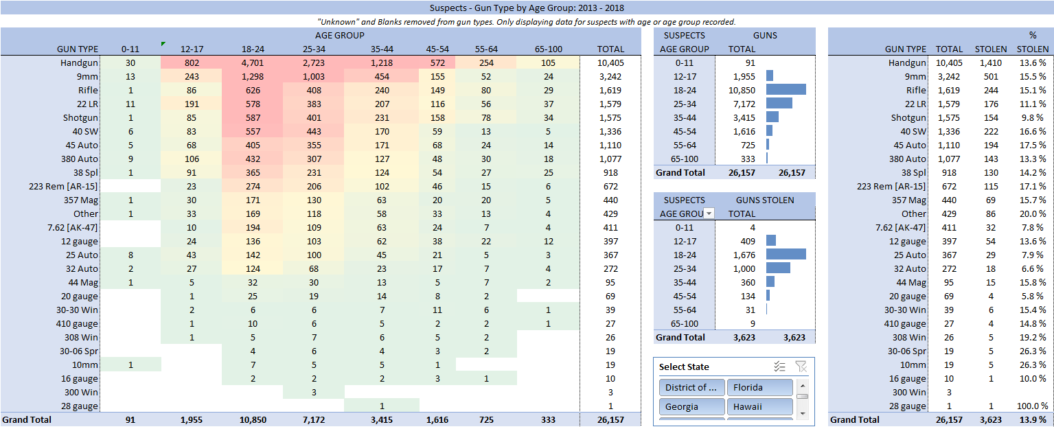Select the % STOLEN column header
Image resolution: width=1054 pixels, height=440 pixels.
[x=1033, y=49]
